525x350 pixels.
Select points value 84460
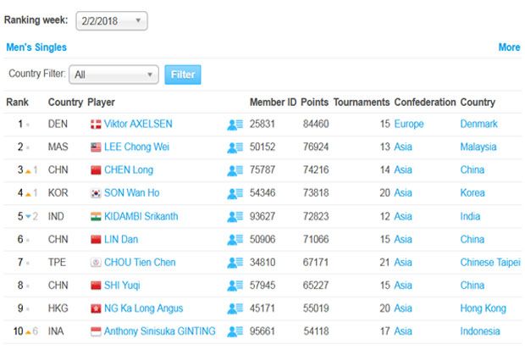point(316,124)
